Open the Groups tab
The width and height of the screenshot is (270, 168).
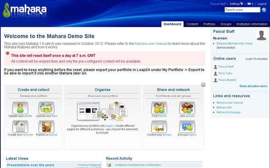[x=226, y=24]
